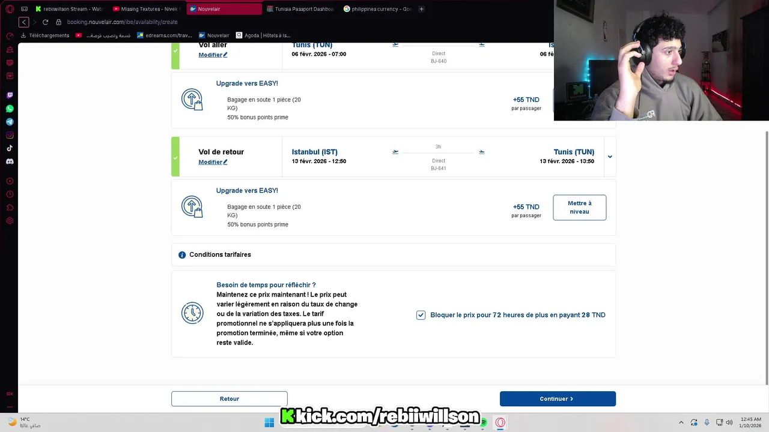Open Discord from the sidebar
The image size is (769, 432).
click(10, 161)
